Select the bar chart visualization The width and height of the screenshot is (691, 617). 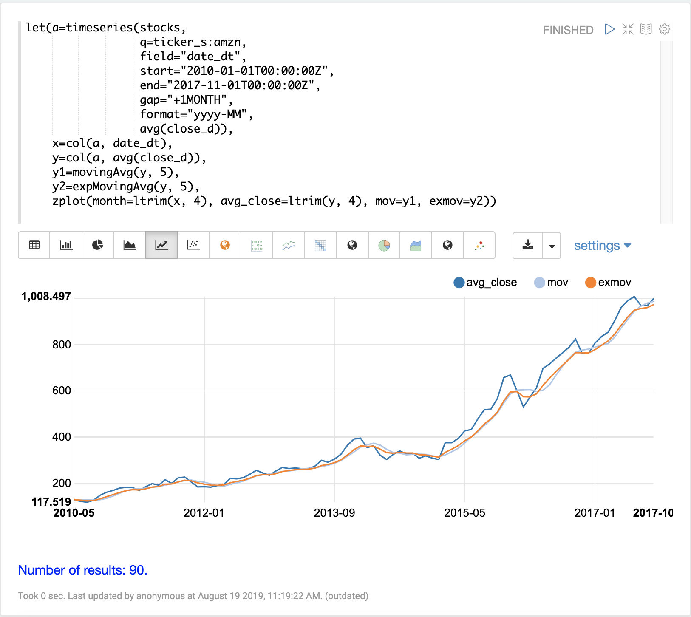[x=66, y=245]
